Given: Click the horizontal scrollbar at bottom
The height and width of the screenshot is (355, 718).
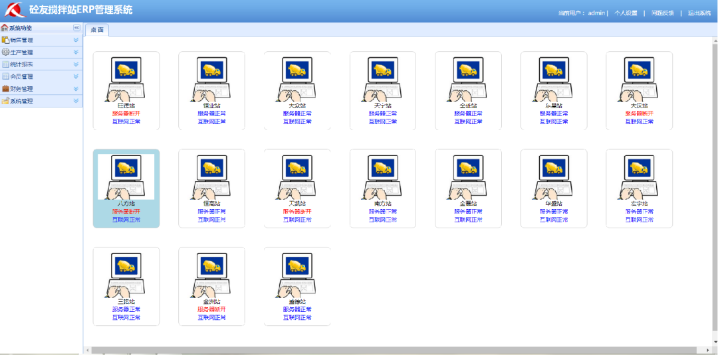Looking at the screenshot, I should click(x=399, y=350).
